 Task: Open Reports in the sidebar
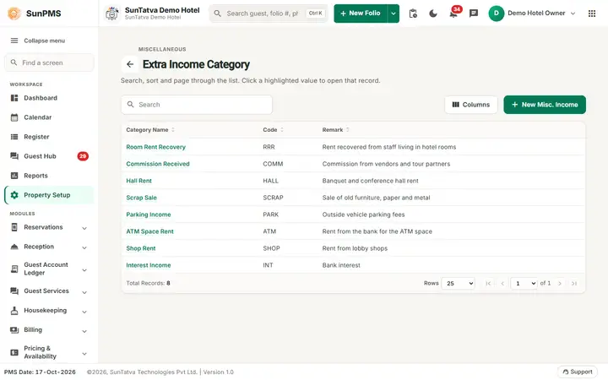click(49, 176)
